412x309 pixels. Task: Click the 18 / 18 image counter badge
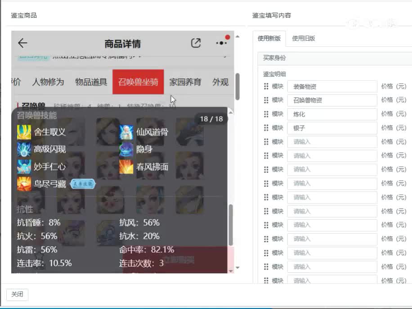pyautogui.click(x=211, y=119)
